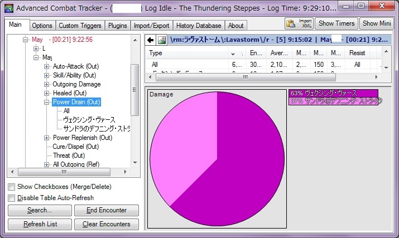Image resolution: width=399 pixels, height=238 pixels.
Task: Click the Aver... column header
Action: point(279,53)
